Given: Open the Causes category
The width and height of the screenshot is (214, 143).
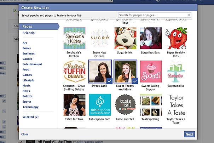Looking at the screenshot, I should pyautogui.click(x=28, y=59).
